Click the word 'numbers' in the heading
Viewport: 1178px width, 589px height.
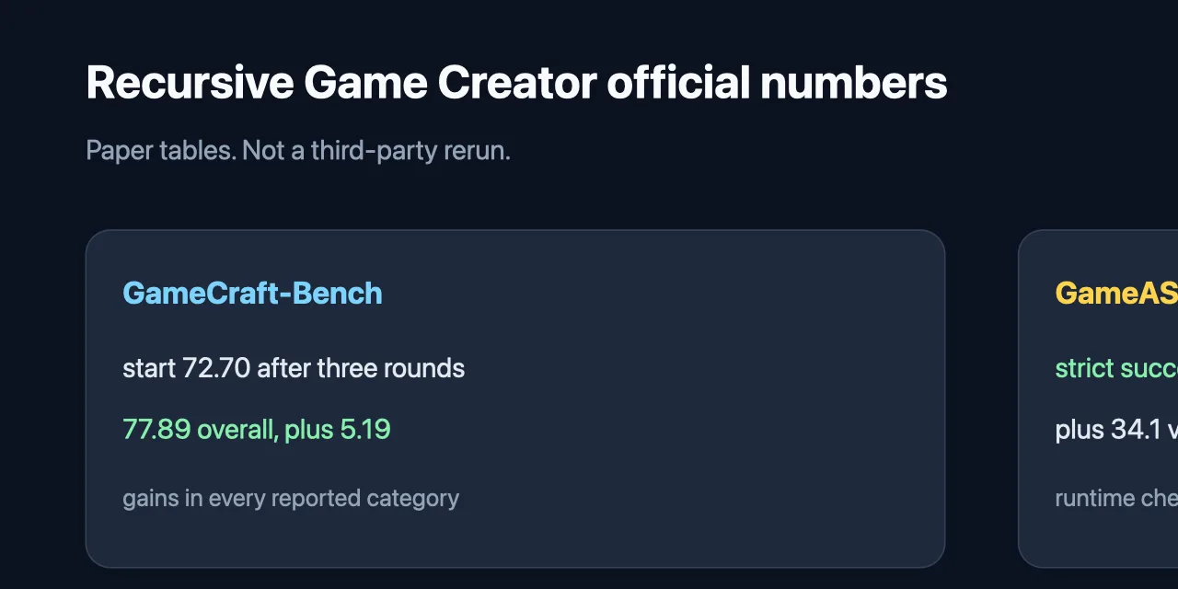(x=854, y=84)
